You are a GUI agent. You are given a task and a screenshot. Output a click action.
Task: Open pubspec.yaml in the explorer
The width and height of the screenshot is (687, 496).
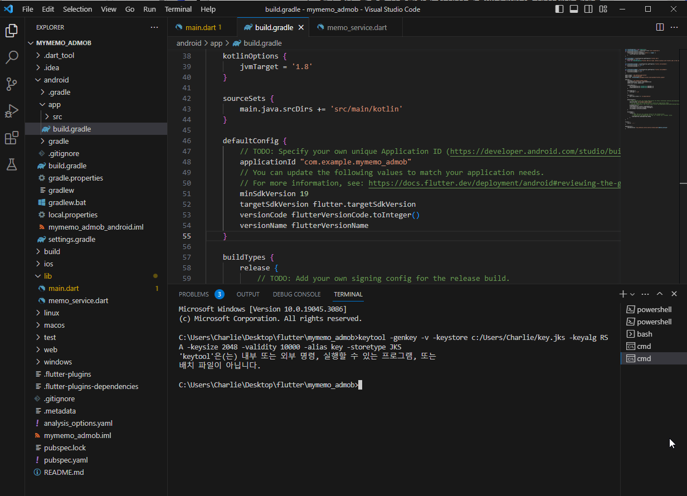click(66, 460)
